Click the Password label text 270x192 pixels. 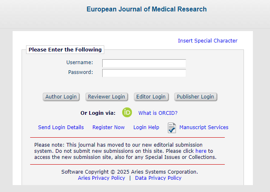tap(81, 72)
